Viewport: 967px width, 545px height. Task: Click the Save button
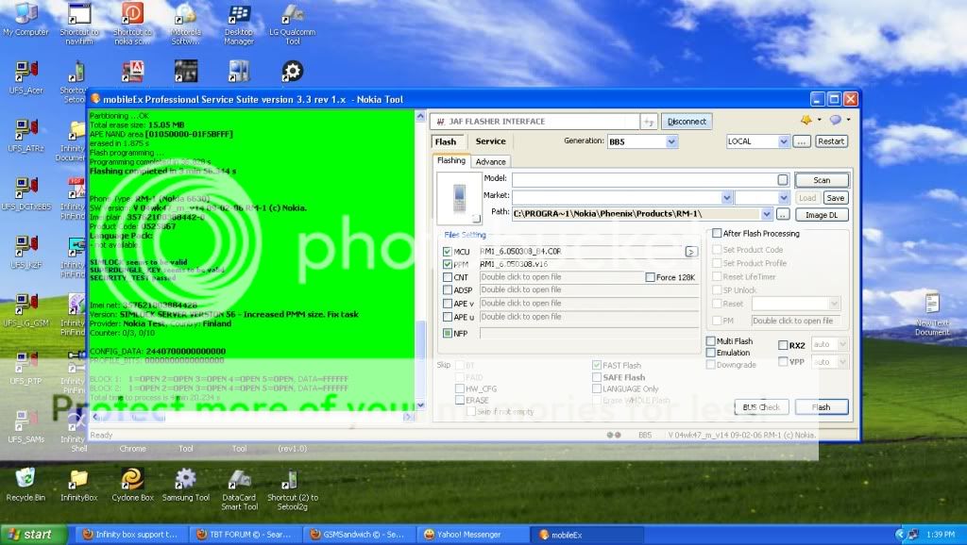[x=835, y=198]
